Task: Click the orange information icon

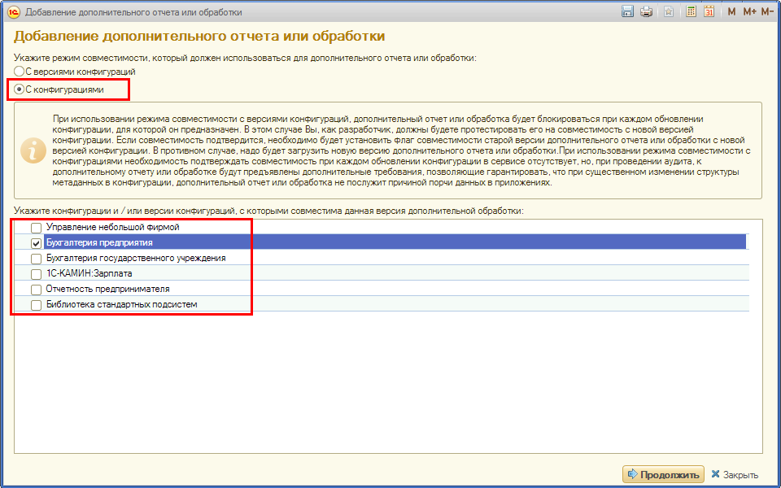Action: pos(33,150)
